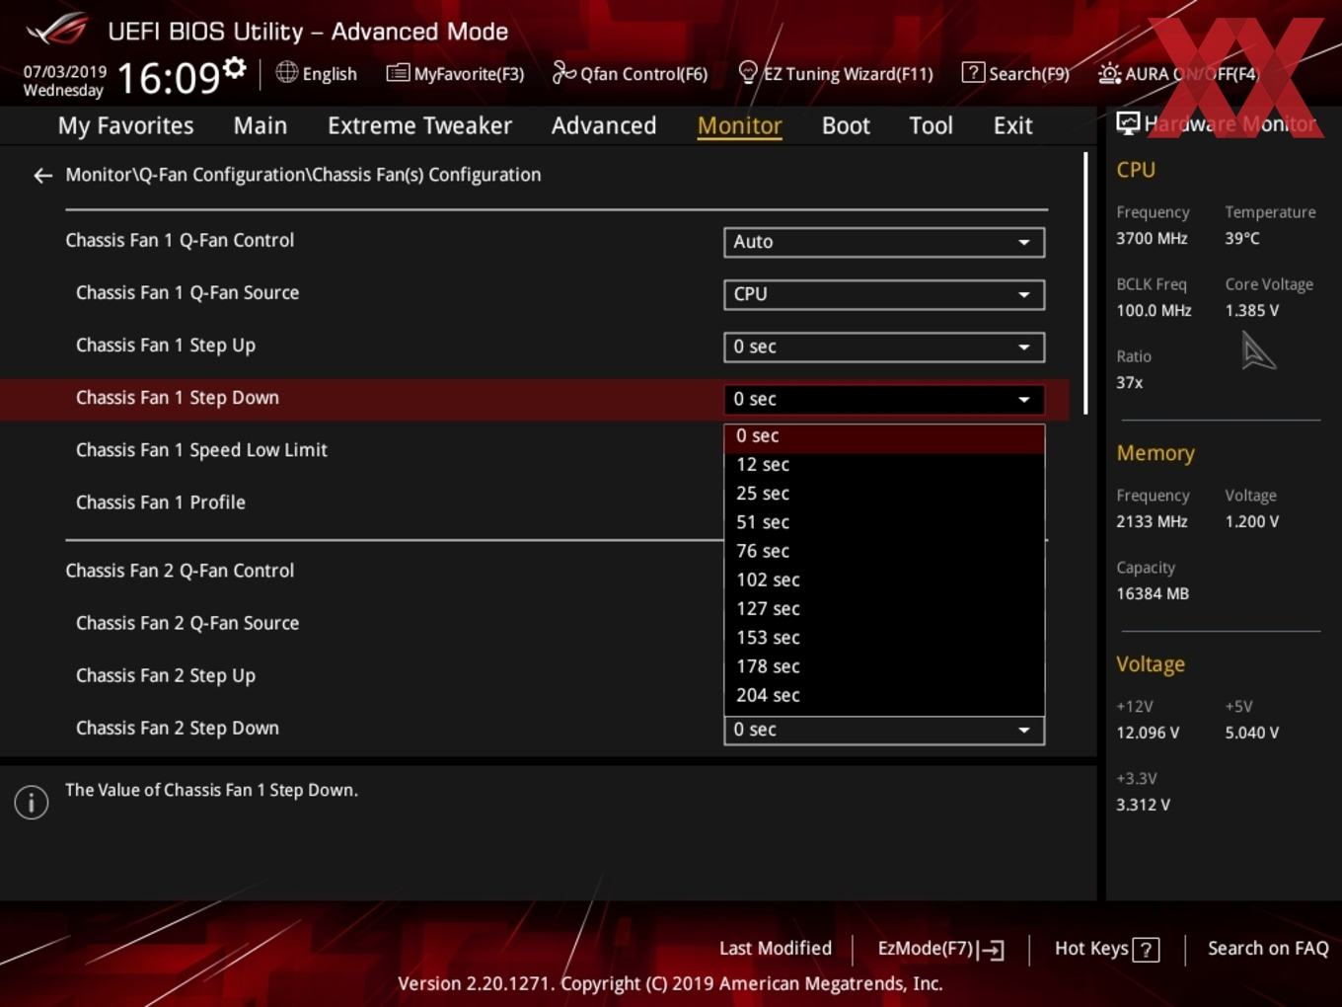
Task: Open Search on FAQ link
Action: 1268,949
